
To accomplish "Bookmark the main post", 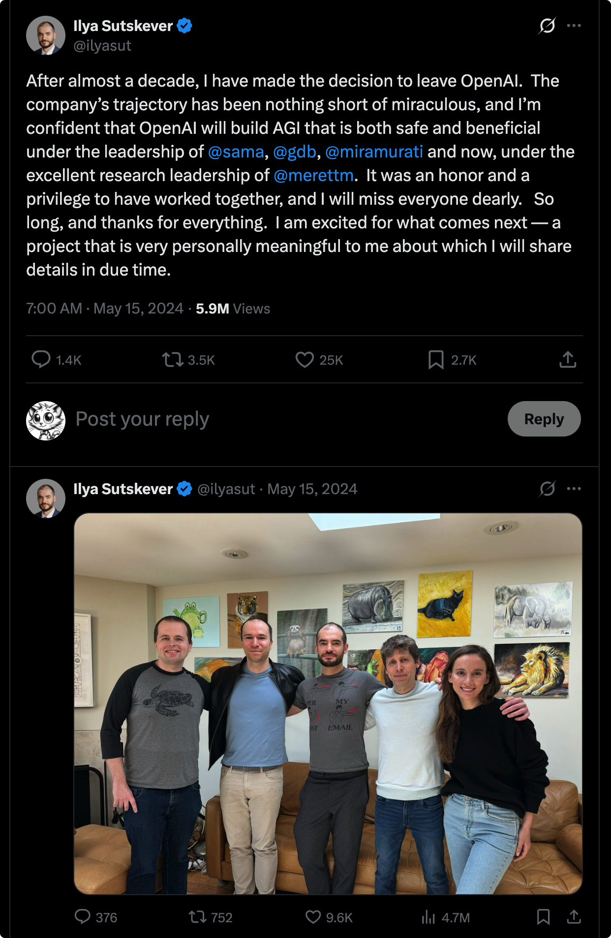I will [x=436, y=360].
